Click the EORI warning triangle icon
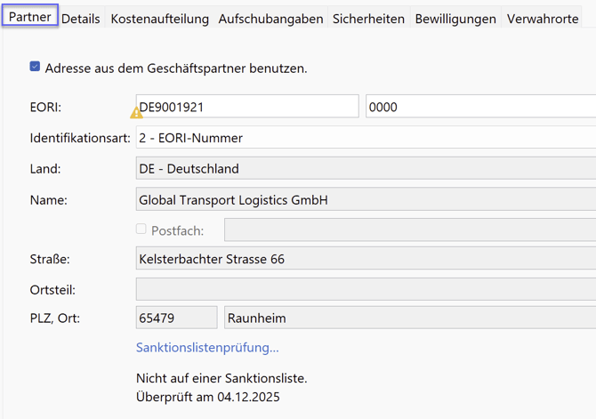This screenshot has height=419, width=596. 136,113
